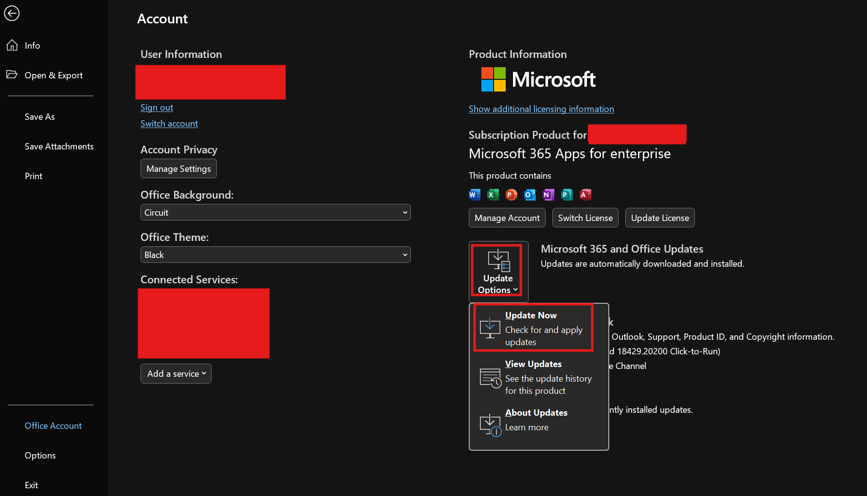Image resolution: width=867 pixels, height=496 pixels.
Task: Open the Update Options dropdown button
Action: point(498,271)
